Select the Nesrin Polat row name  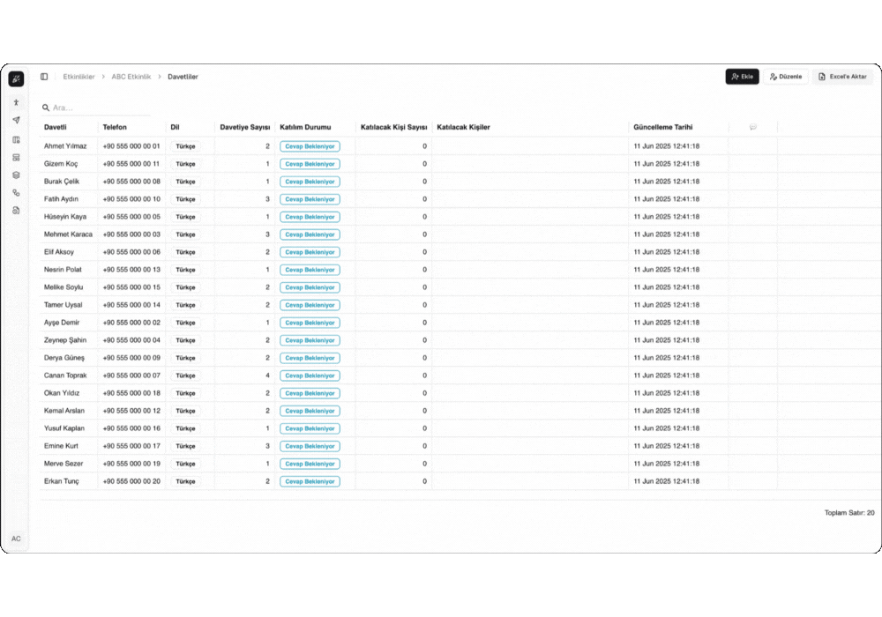coord(63,270)
